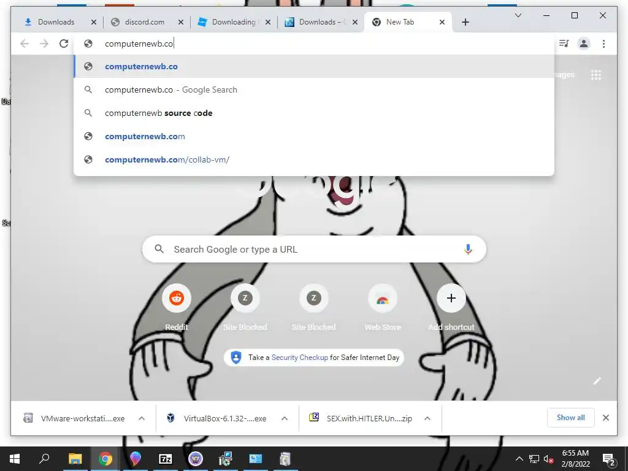
Task: Open Chrome three-dot menu
Action: 603,44
